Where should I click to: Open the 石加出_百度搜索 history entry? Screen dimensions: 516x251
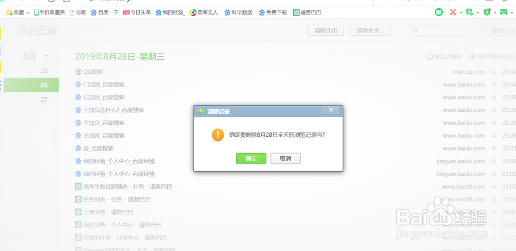pos(104,97)
